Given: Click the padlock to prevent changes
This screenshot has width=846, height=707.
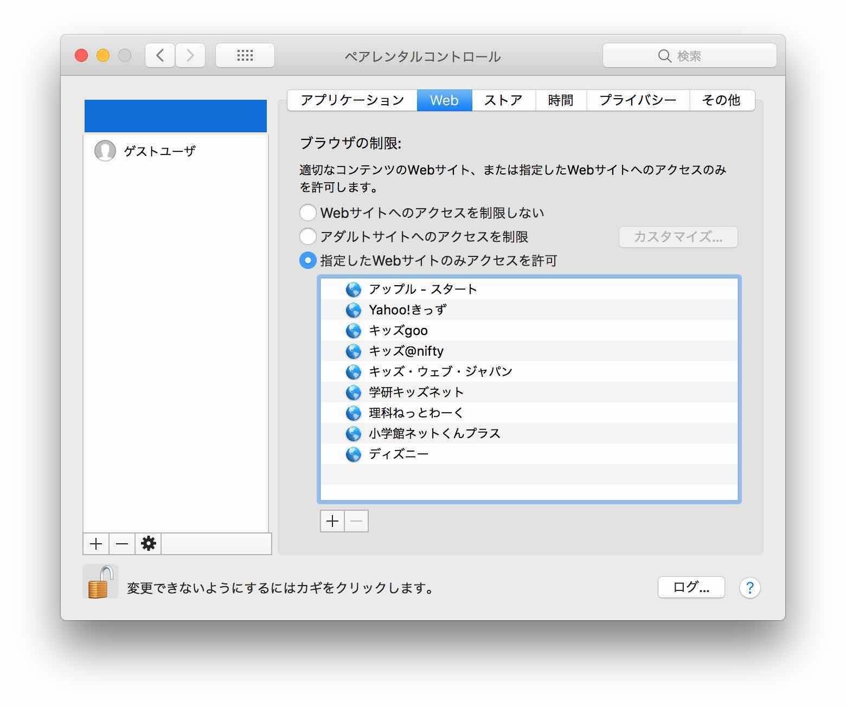Looking at the screenshot, I should coord(100,582).
